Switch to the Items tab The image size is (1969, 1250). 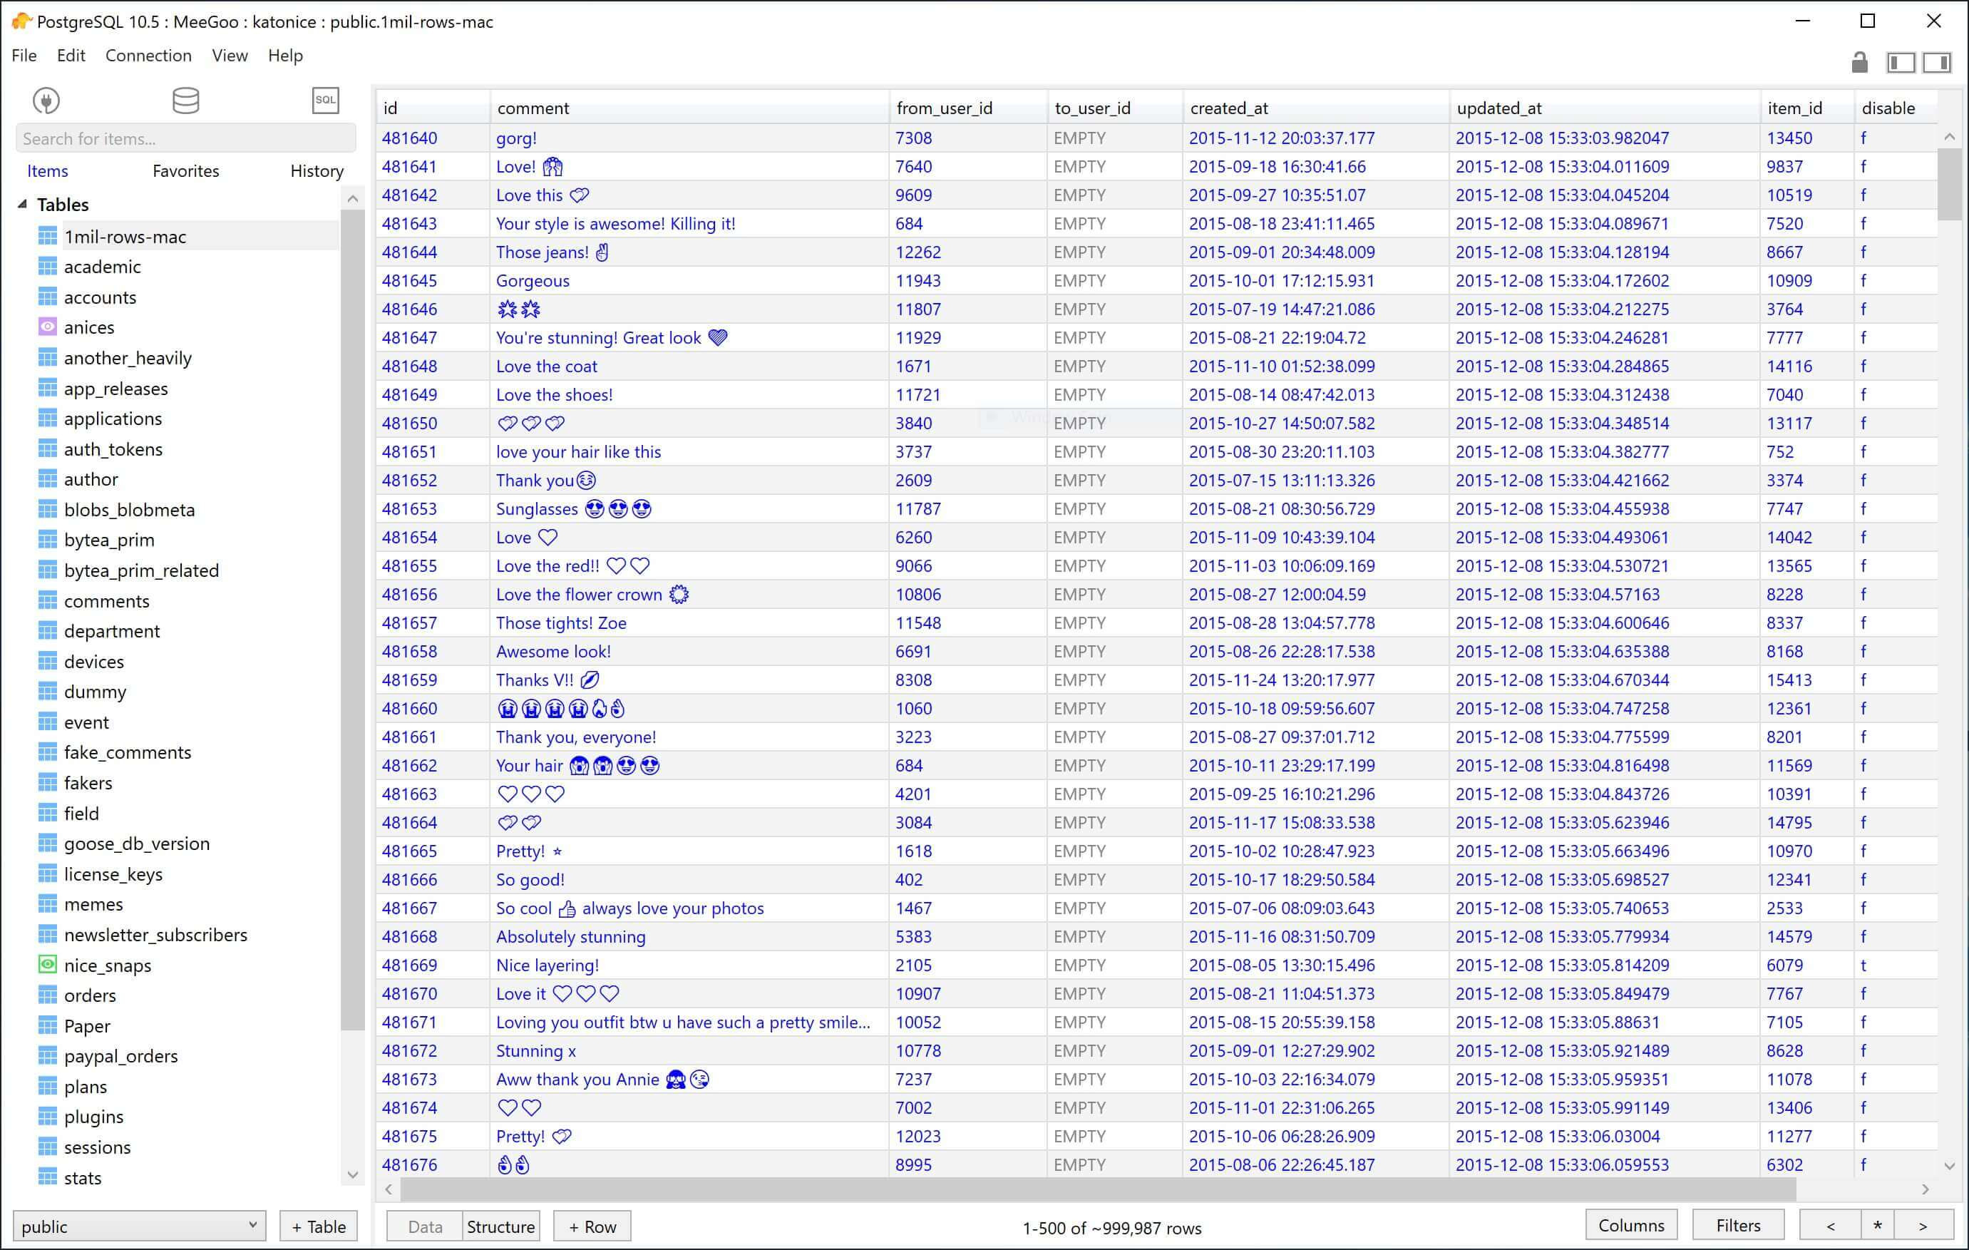point(48,170)
